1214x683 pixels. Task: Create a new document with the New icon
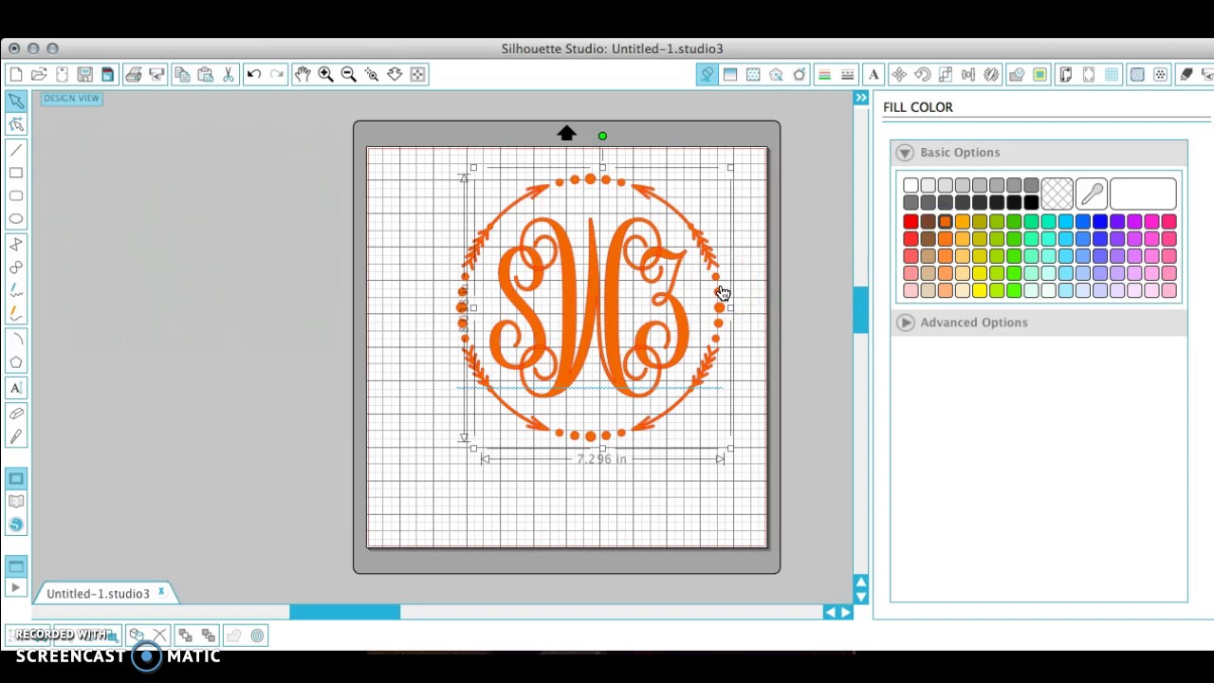pos(16,74)
